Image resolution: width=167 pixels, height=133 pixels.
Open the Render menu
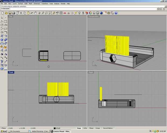click(63, 4)
